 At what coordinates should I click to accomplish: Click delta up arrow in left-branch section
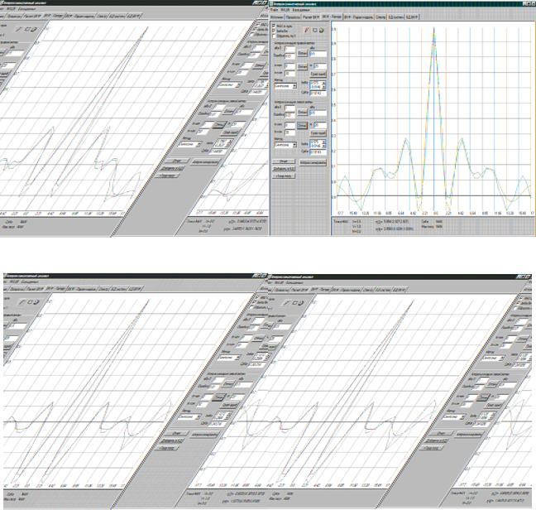point(323,142)
